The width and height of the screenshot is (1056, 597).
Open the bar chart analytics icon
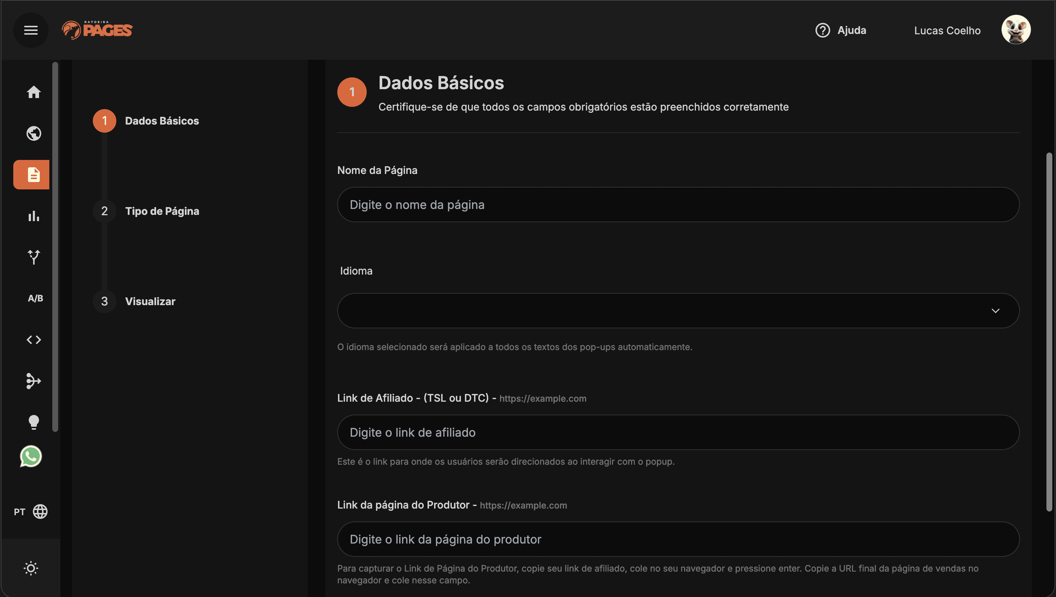[34, 216]
